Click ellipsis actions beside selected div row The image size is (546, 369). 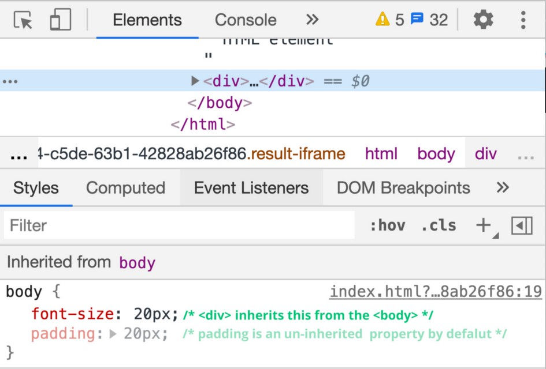10,82
